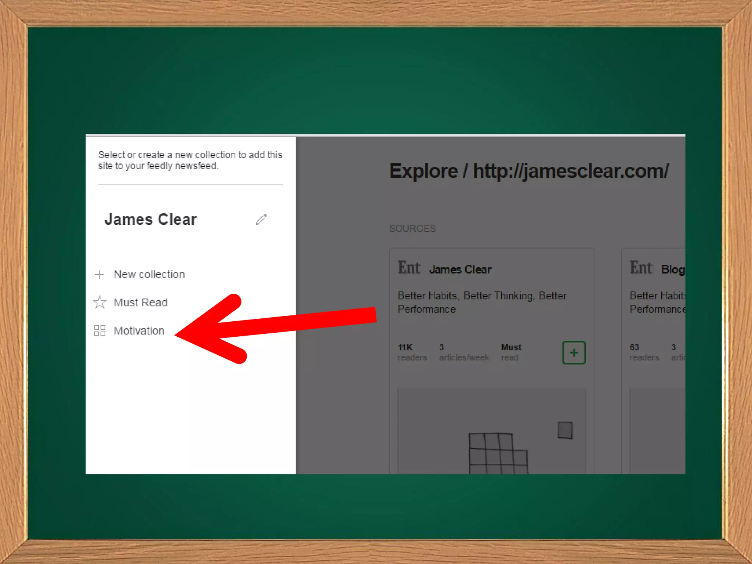Select the Must Read collection label
This screenshot has width=752, height=564.
[x=141, y=302]
